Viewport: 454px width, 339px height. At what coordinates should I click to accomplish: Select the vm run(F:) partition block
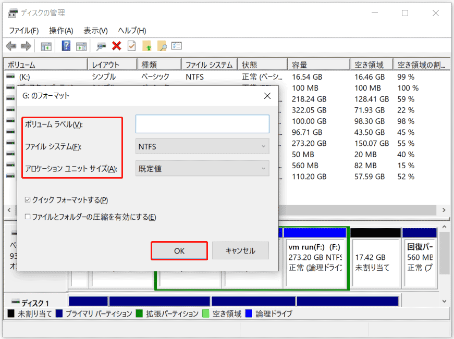coord(315,258)
